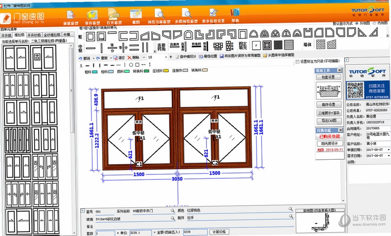Click the 导出CAD图 button
This screenshot has width=391, height=236.
329,121
